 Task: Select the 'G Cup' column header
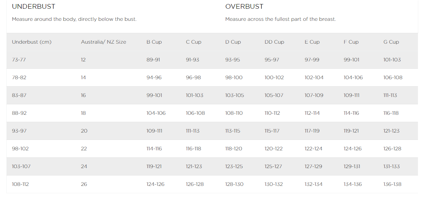point(391,42)
